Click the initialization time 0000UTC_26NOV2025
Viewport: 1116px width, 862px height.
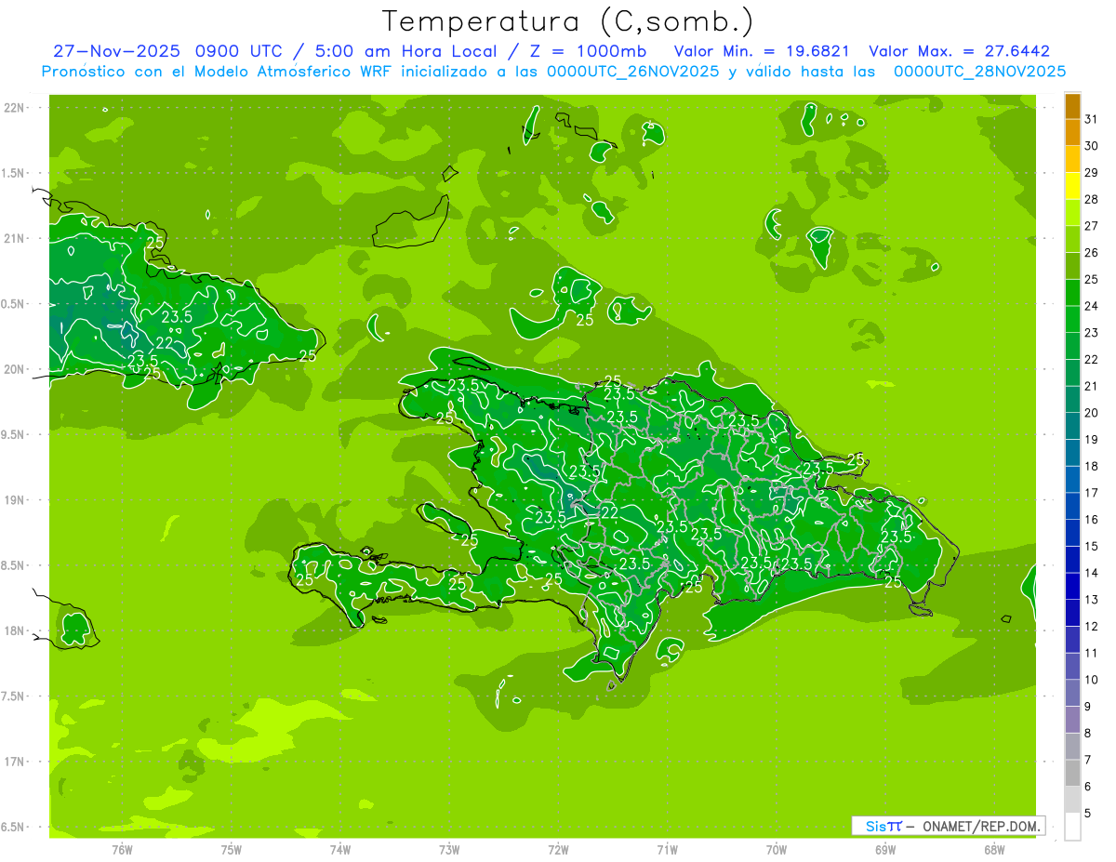point(633,71)
